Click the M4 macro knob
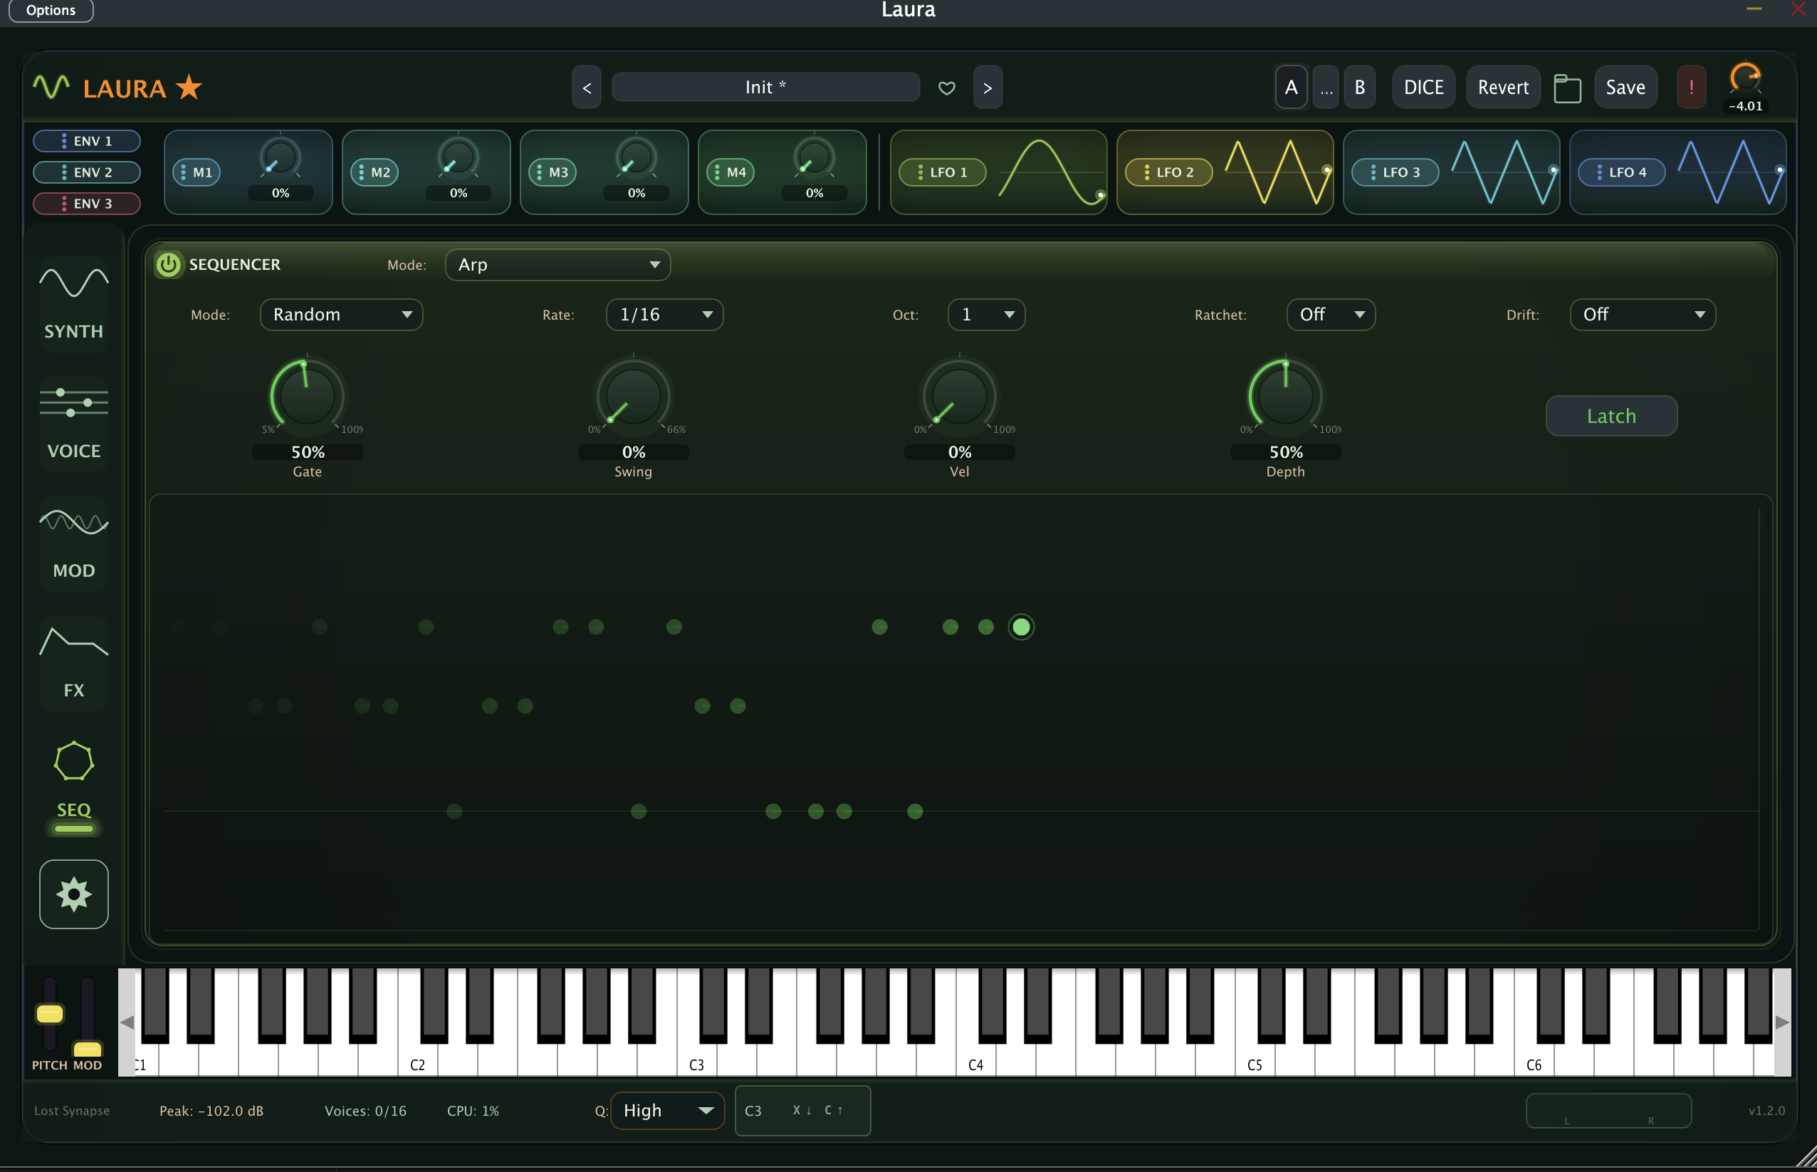Screen dimensions: 1817x1172 [814, 157]
